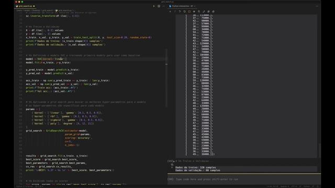Click the interactive output scrollbar
Image resolution: width=335 pixels, height=188 pixels.
coord(319,150)
